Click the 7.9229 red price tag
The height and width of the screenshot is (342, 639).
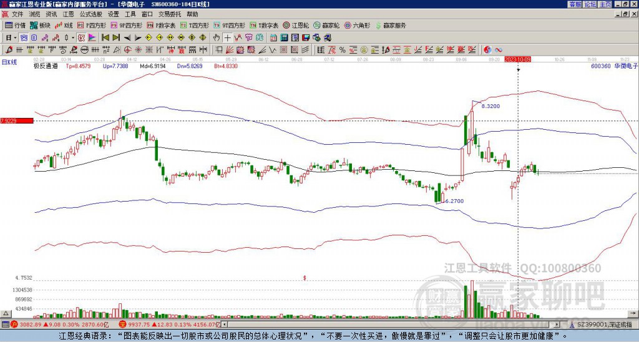pos(17,120)
